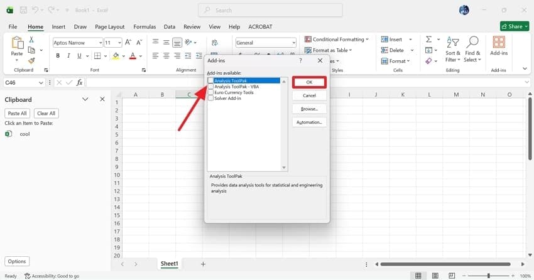
Task: Toggle Italic formatting
Action: click(x=68, y=56)
